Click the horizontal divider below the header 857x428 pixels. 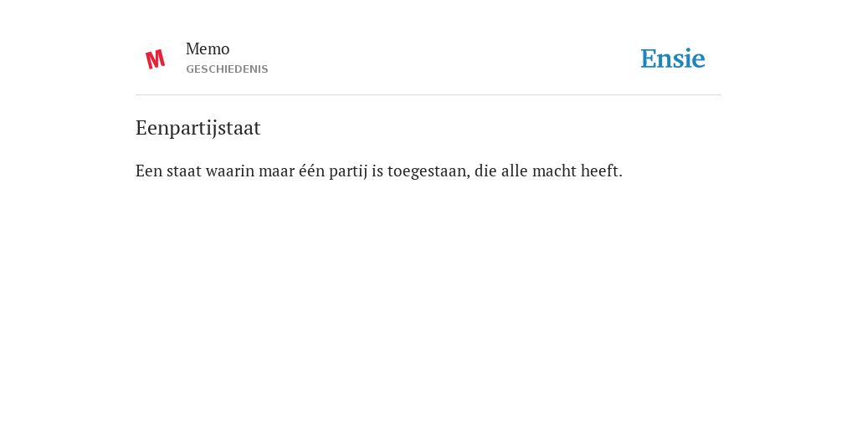(428, 95)
